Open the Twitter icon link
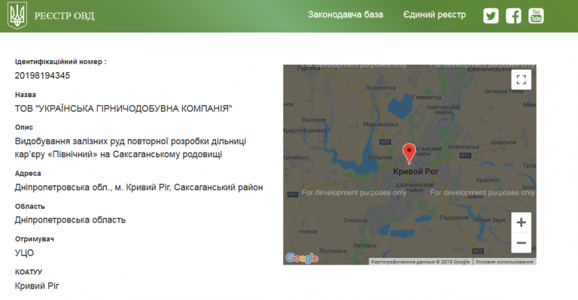 [x=491, y=16]
